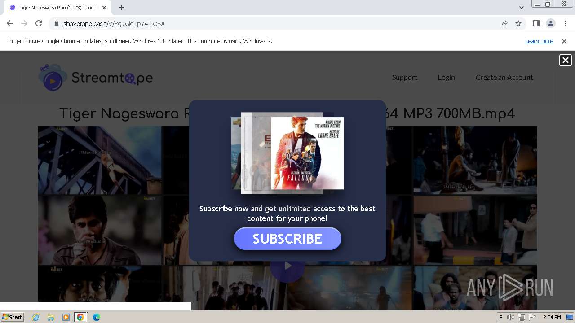Switch to Chrome in the taskbar
This screenshot has height=323, width=575.
coord(80,317)
